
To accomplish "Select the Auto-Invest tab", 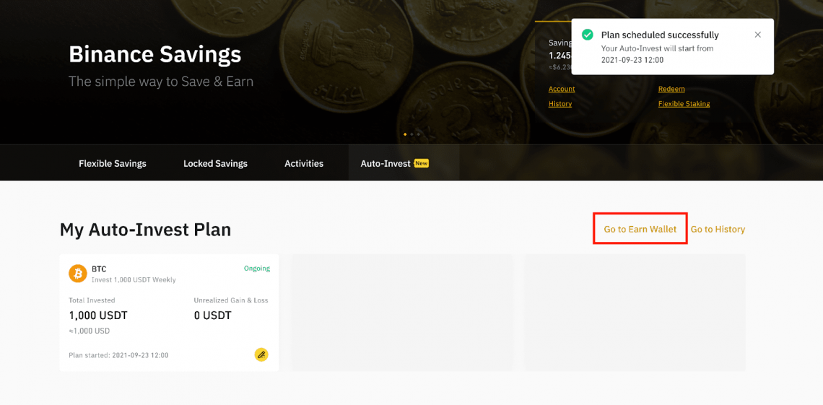I will 386,163.
